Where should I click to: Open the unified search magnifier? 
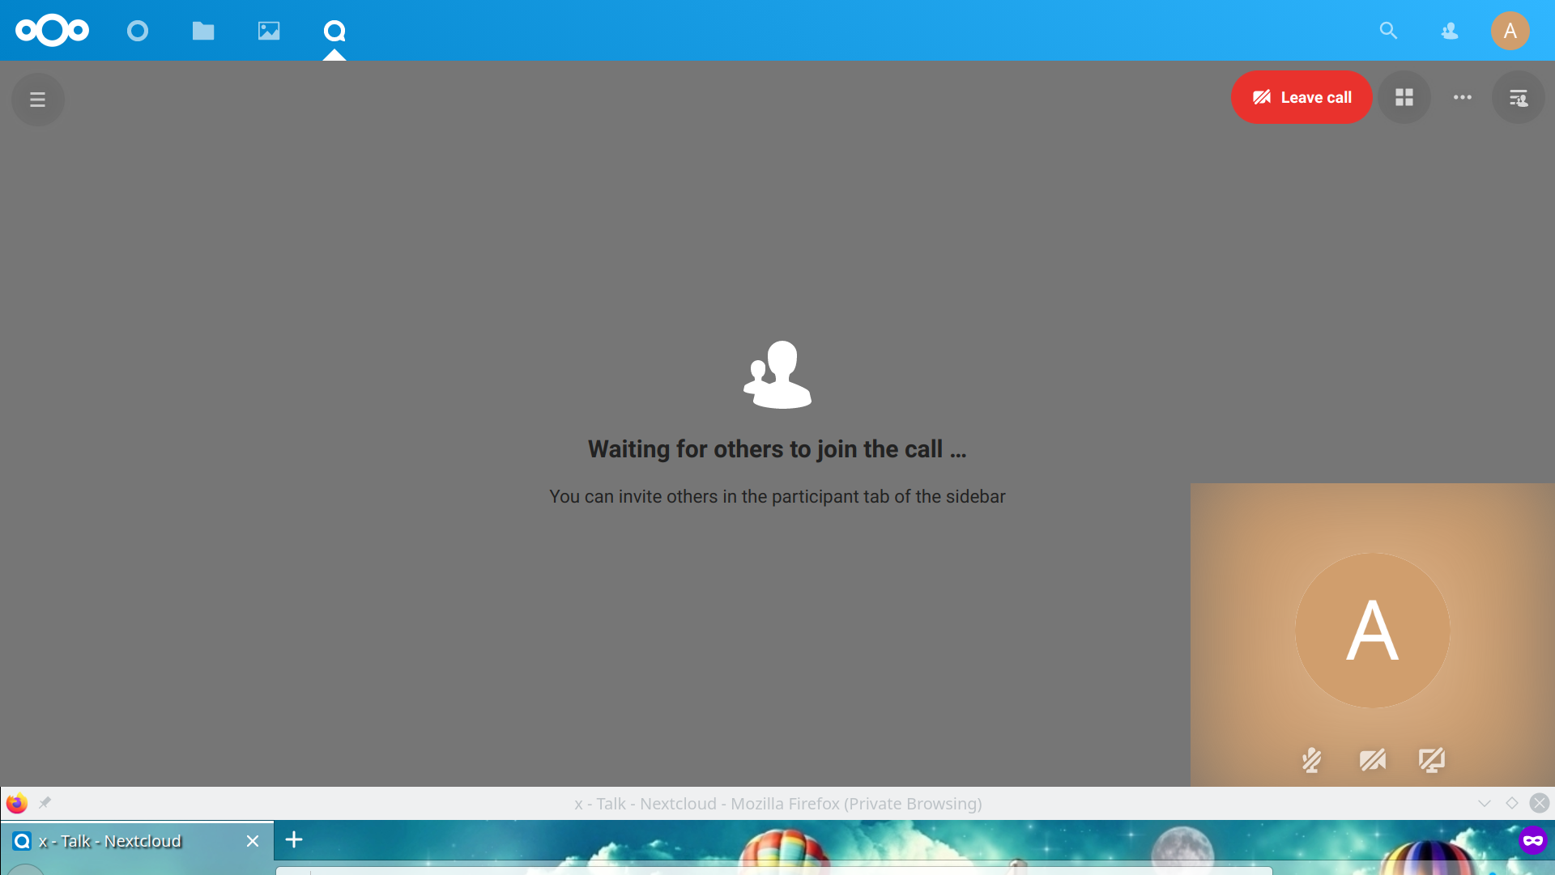tap(1388, 31)
